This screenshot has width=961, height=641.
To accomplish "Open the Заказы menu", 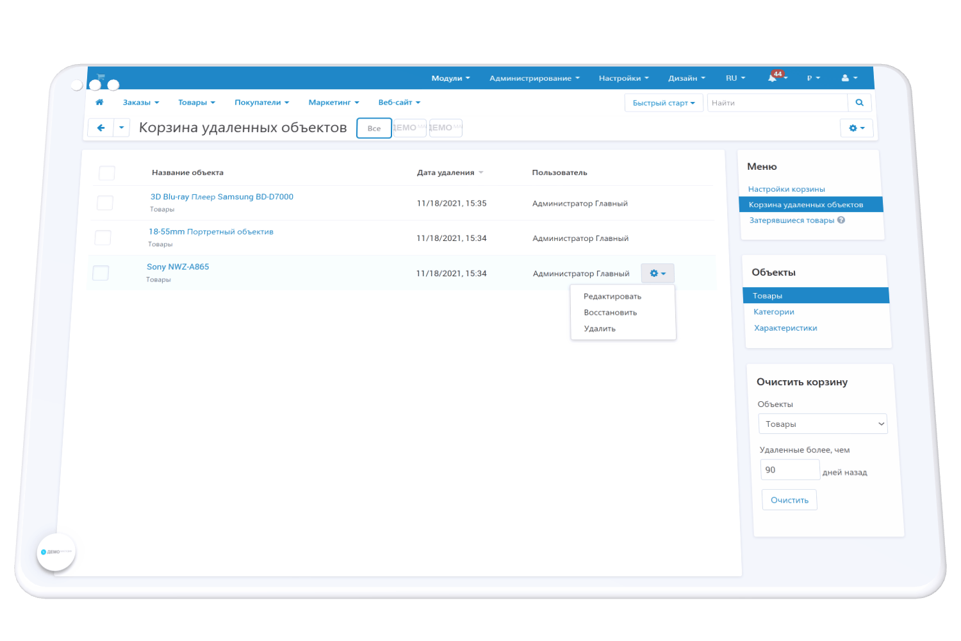I will pos(141,103).
